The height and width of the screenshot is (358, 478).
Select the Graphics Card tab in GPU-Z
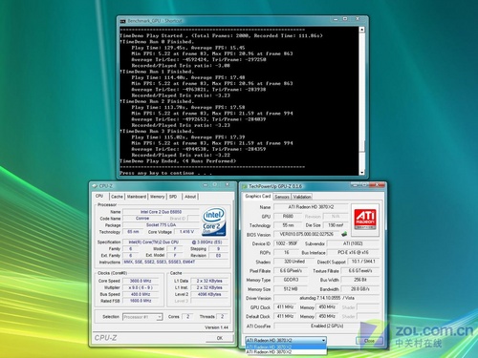(x=257, y=196)
